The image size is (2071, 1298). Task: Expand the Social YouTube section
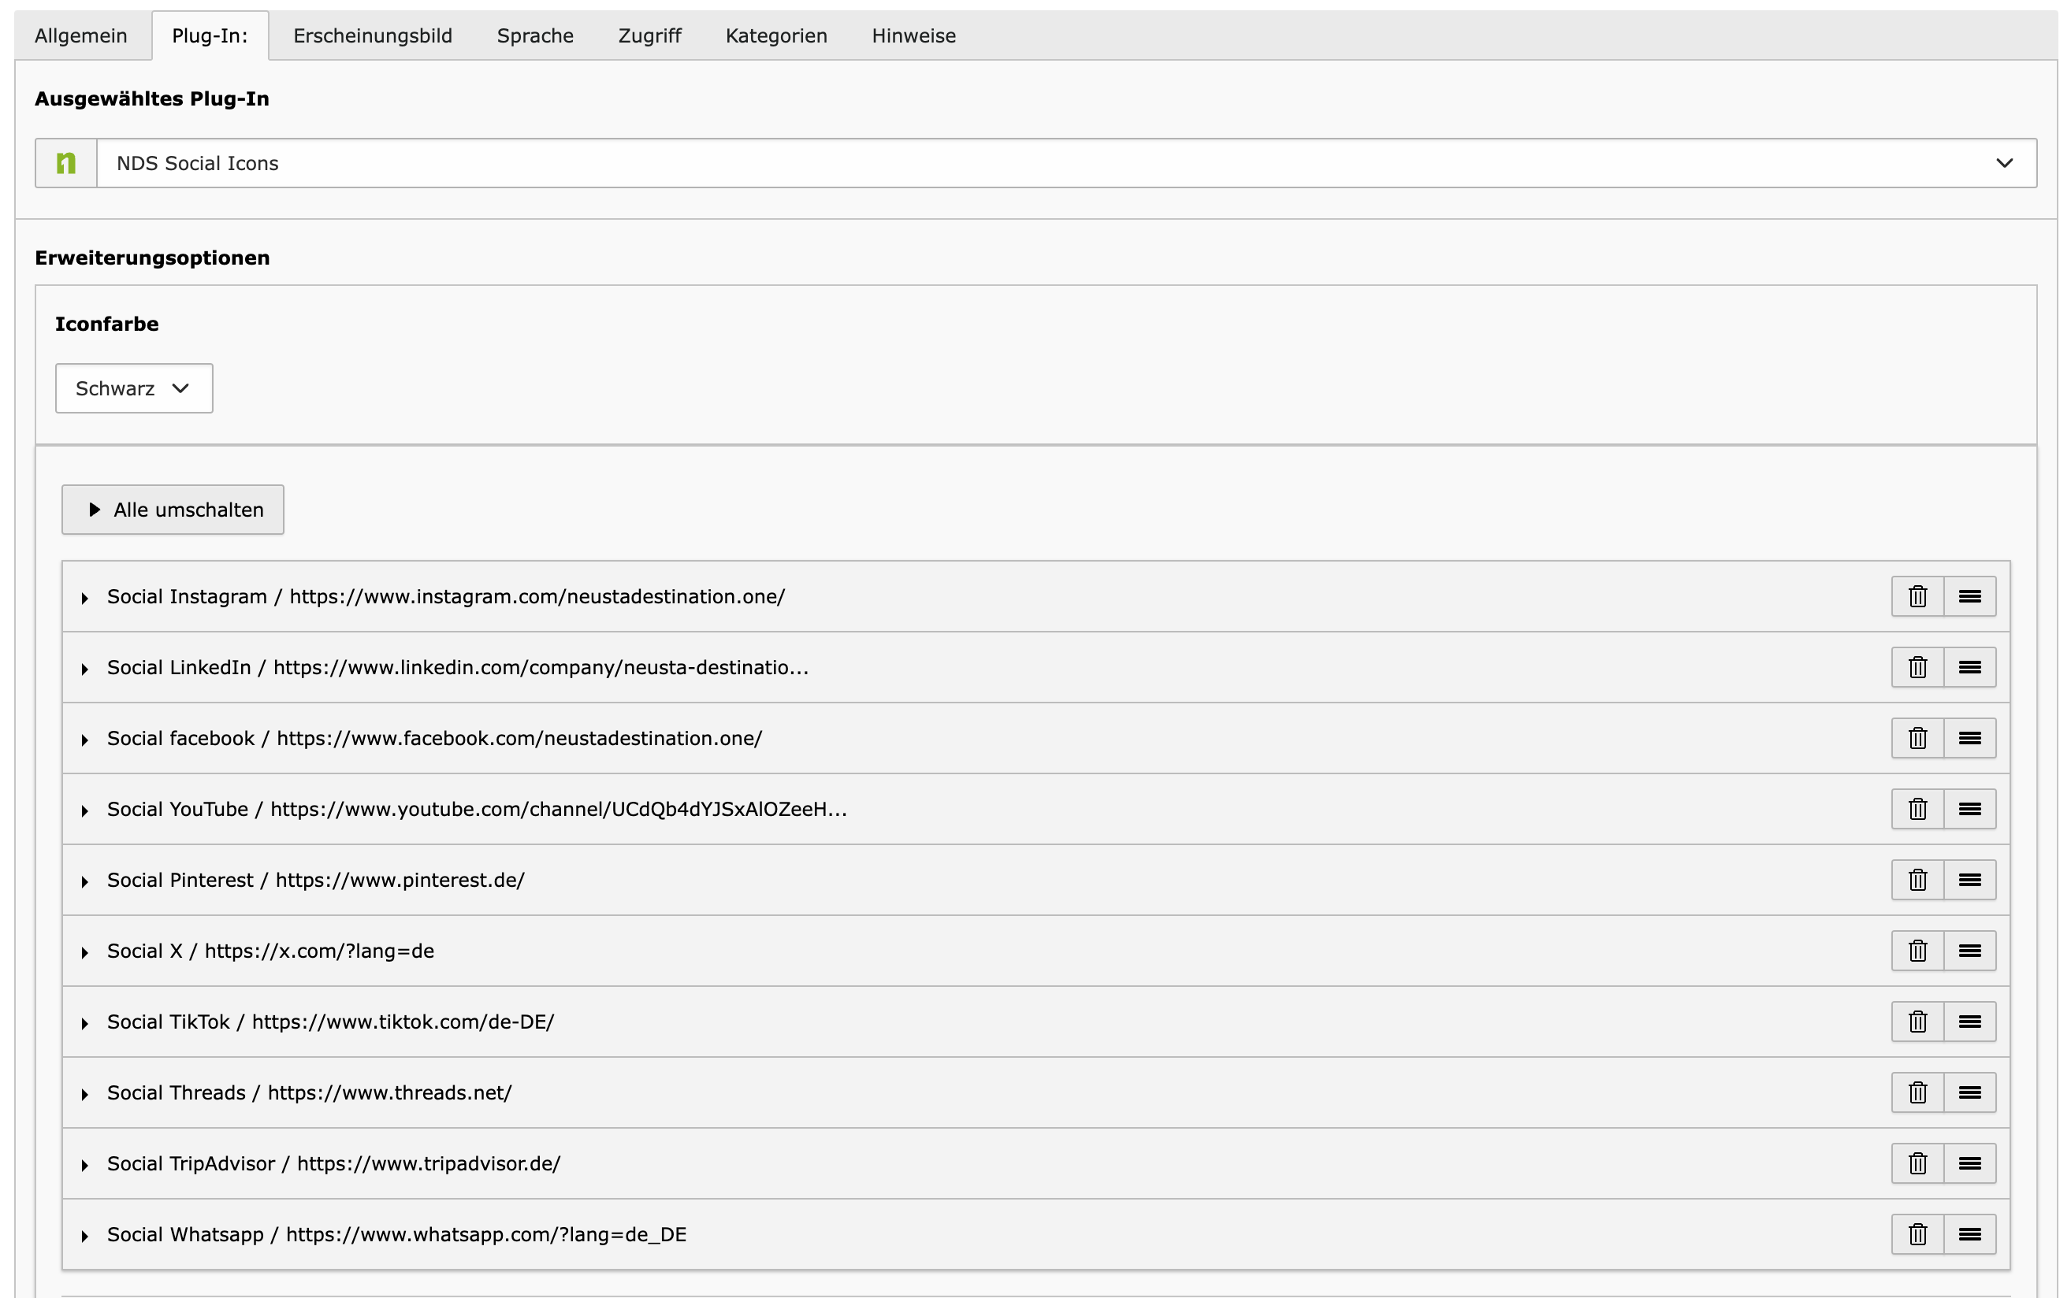(x=85, y=810)
